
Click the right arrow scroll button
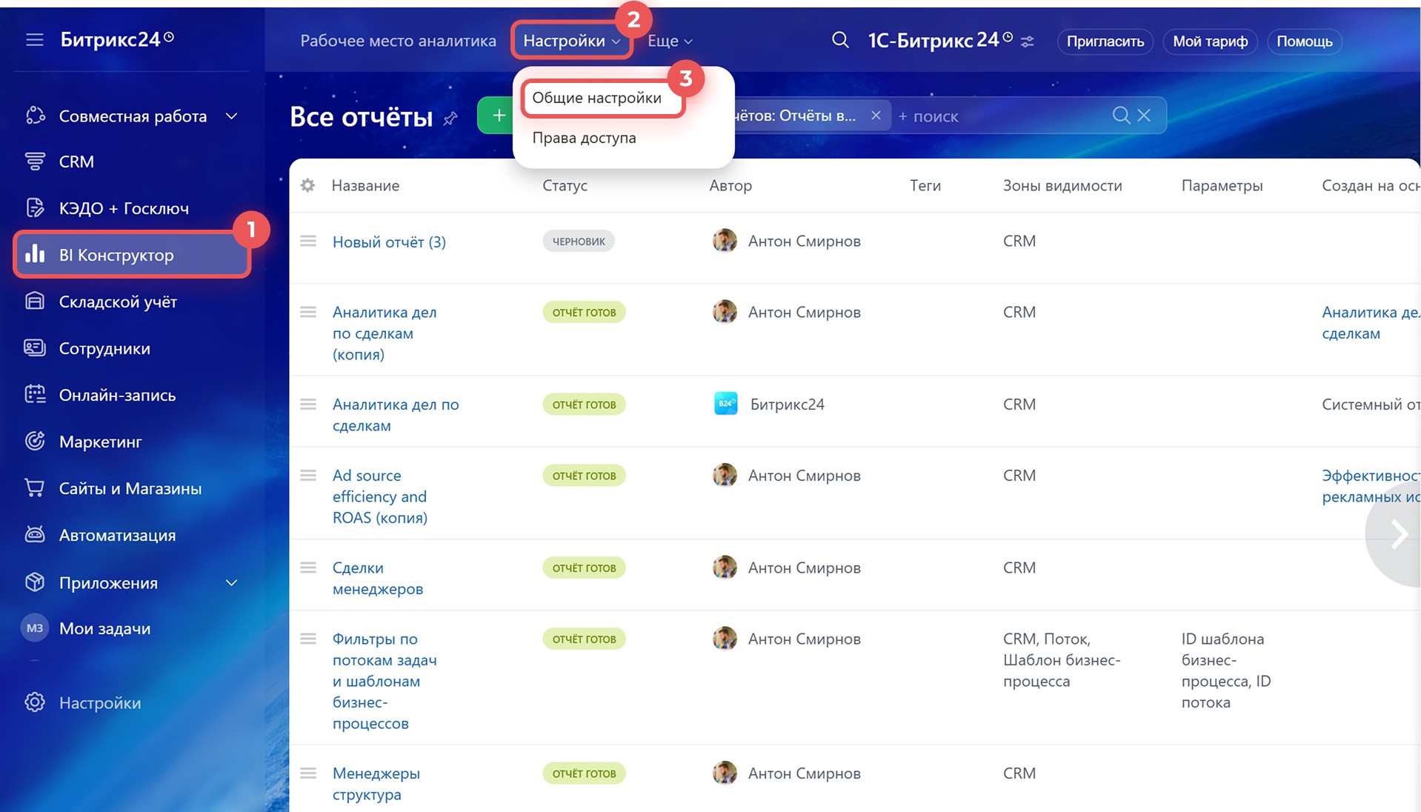coord(1397,533)
